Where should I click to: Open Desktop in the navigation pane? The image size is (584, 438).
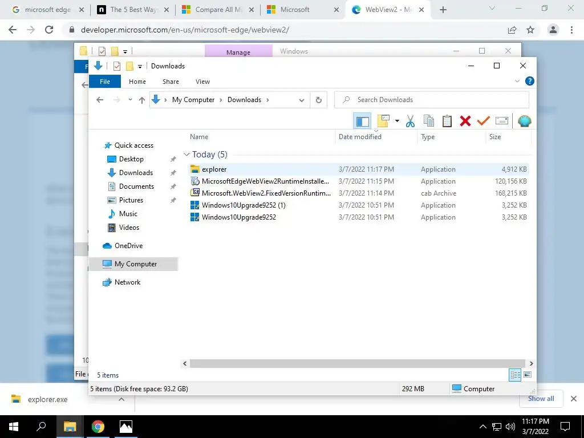pyautogui.click(x=131, y=159)
